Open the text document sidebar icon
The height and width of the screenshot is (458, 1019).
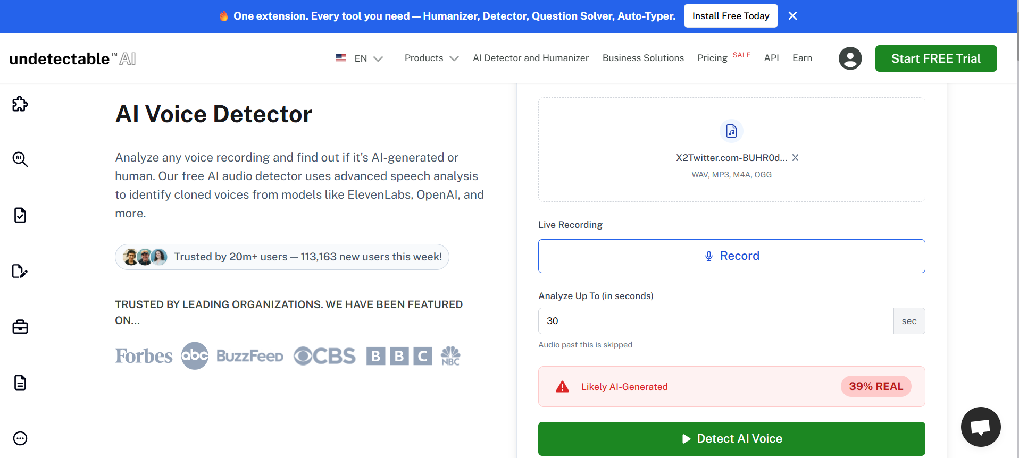click(20, 383)
